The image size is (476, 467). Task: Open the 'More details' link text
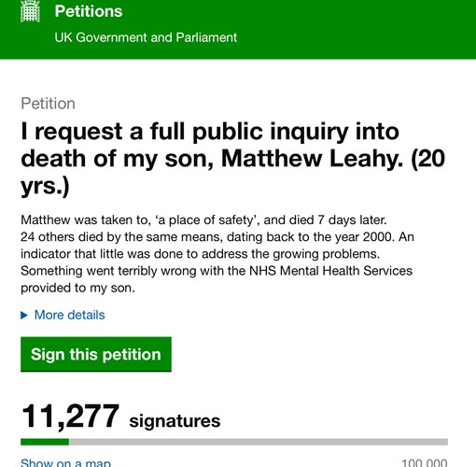[x=70, y=315]
